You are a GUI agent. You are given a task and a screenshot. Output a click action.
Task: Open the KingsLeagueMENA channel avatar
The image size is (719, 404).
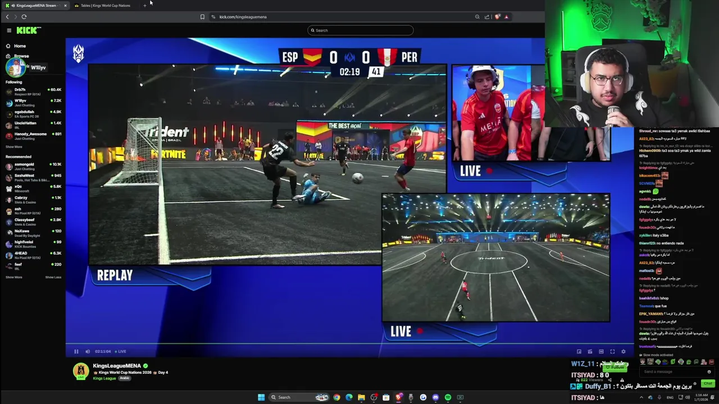point(81,371)
